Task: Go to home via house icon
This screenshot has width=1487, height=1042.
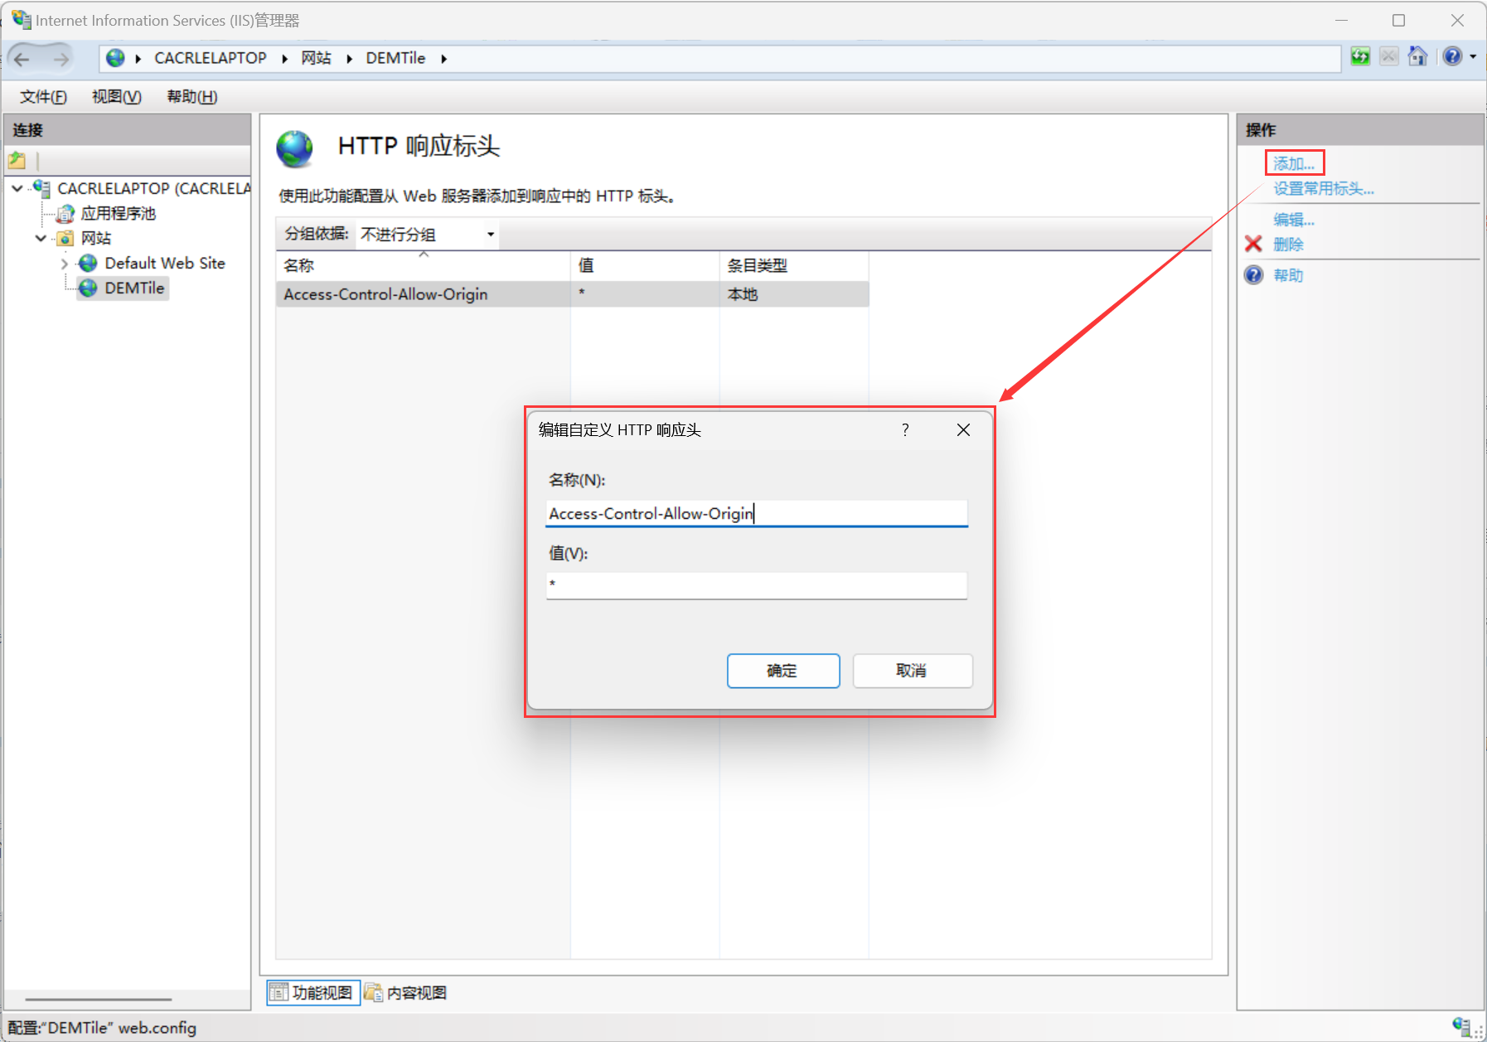Action: pyautogui.click(x=1417, y=56)
